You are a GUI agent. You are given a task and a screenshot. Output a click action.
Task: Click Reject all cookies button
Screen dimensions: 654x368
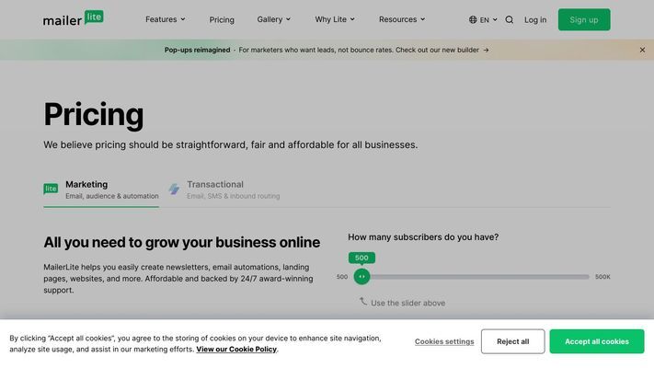click(x=512, y=341)
